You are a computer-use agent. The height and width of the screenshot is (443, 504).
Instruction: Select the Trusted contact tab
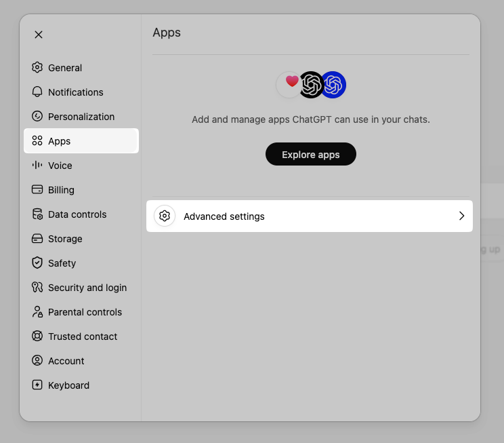(x=81, y=336)
